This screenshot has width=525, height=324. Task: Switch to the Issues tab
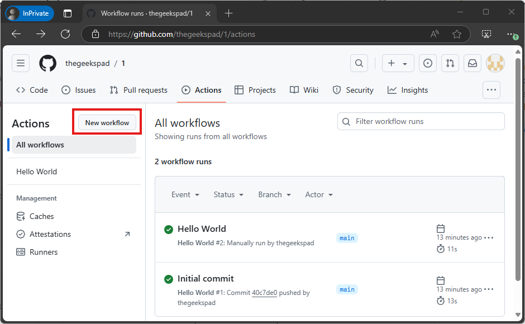point(79,90)
